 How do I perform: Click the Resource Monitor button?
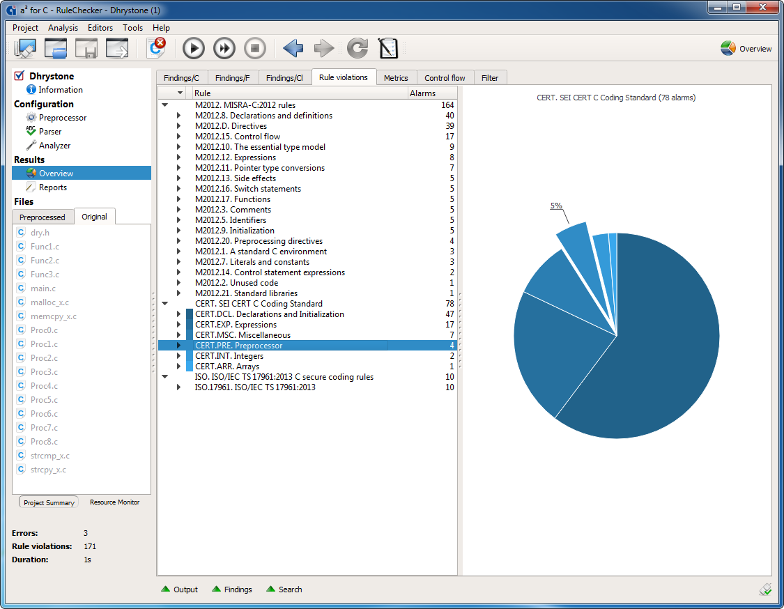click(114, 502)
